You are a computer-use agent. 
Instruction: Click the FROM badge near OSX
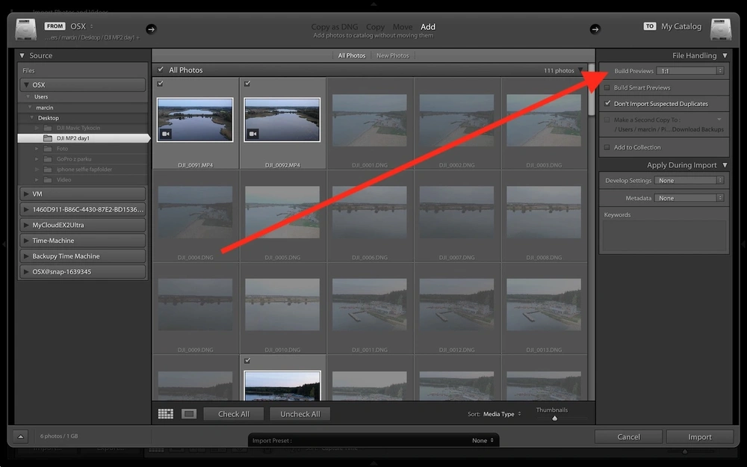click(x=55, y=26)
